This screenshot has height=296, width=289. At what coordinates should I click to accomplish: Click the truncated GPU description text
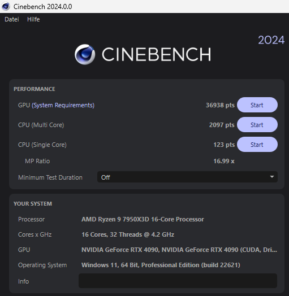(179, 250)
